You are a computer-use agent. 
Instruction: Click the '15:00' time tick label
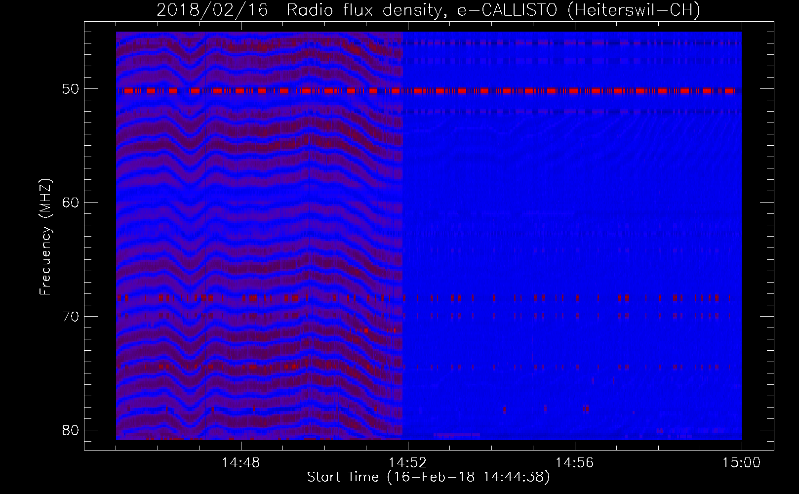(742, 463)
